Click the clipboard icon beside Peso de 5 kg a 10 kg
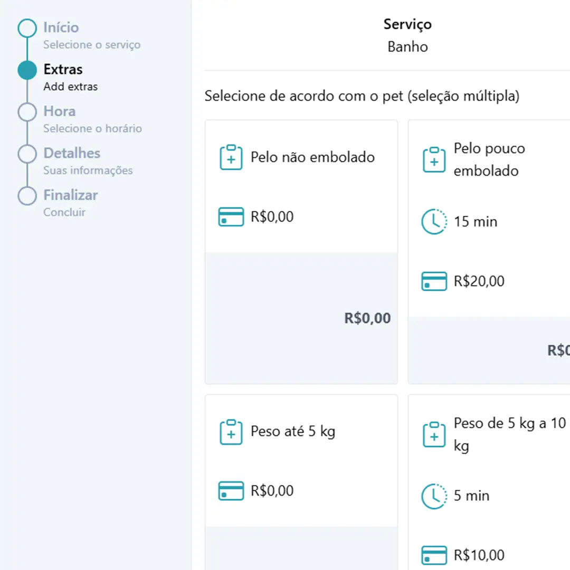The width and height of the screenshot is (570, 570). point(434,434)
